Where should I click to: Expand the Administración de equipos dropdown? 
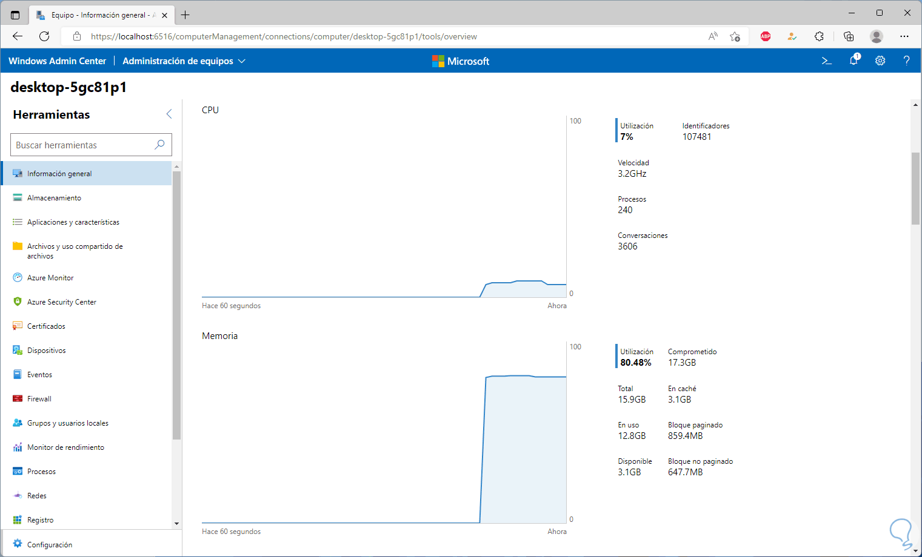click(x=184, y=61)
